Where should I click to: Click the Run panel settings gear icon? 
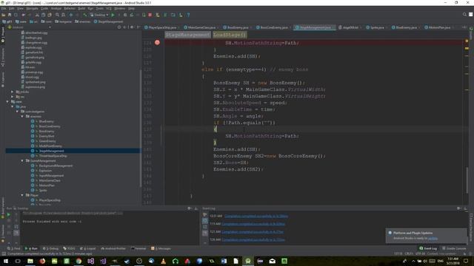tap(190, 208)
